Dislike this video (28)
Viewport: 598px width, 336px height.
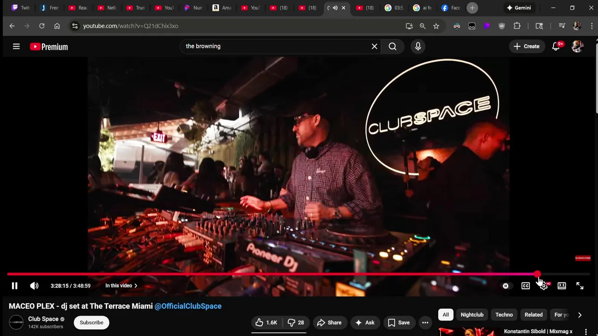pos(296,322)
